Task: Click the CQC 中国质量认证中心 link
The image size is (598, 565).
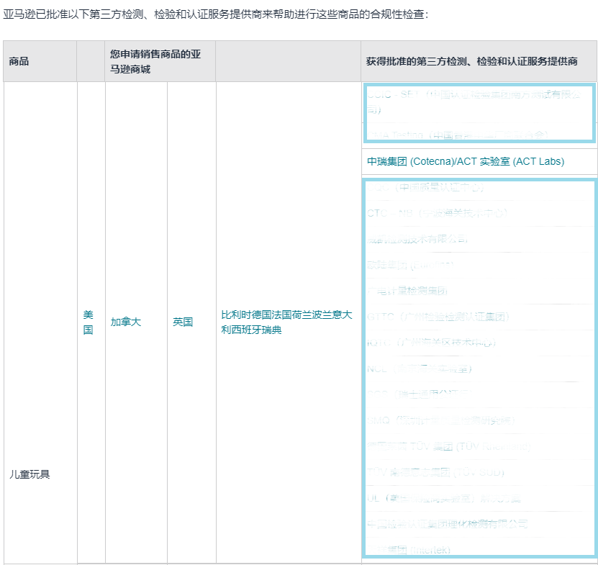Action: [425, 187]
